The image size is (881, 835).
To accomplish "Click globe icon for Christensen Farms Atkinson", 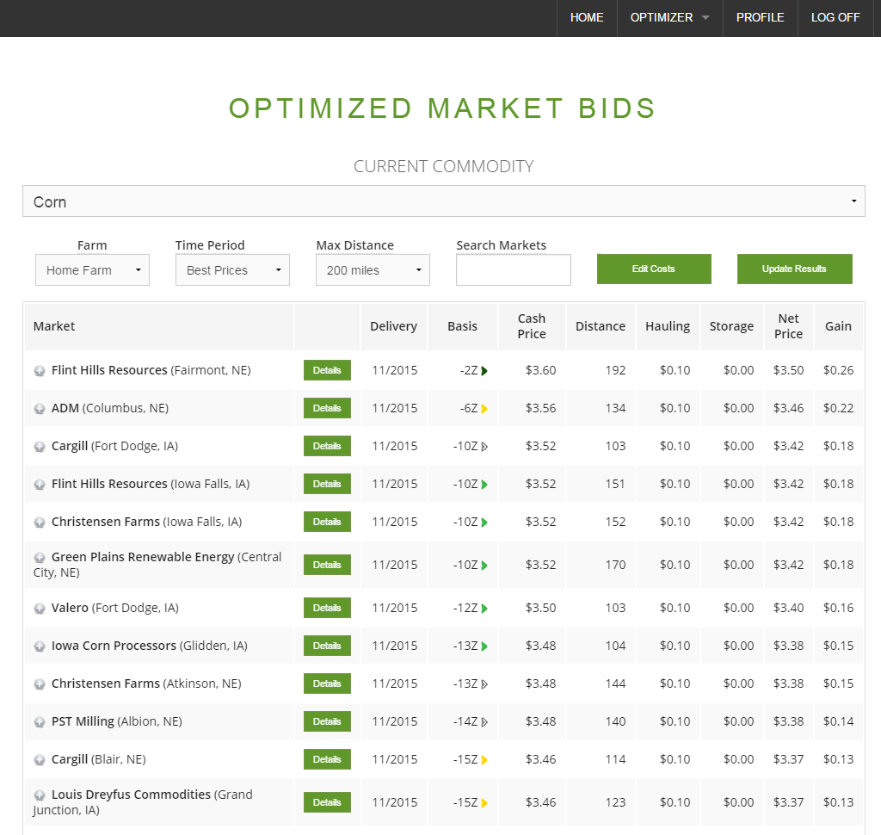I will point(40,684).
